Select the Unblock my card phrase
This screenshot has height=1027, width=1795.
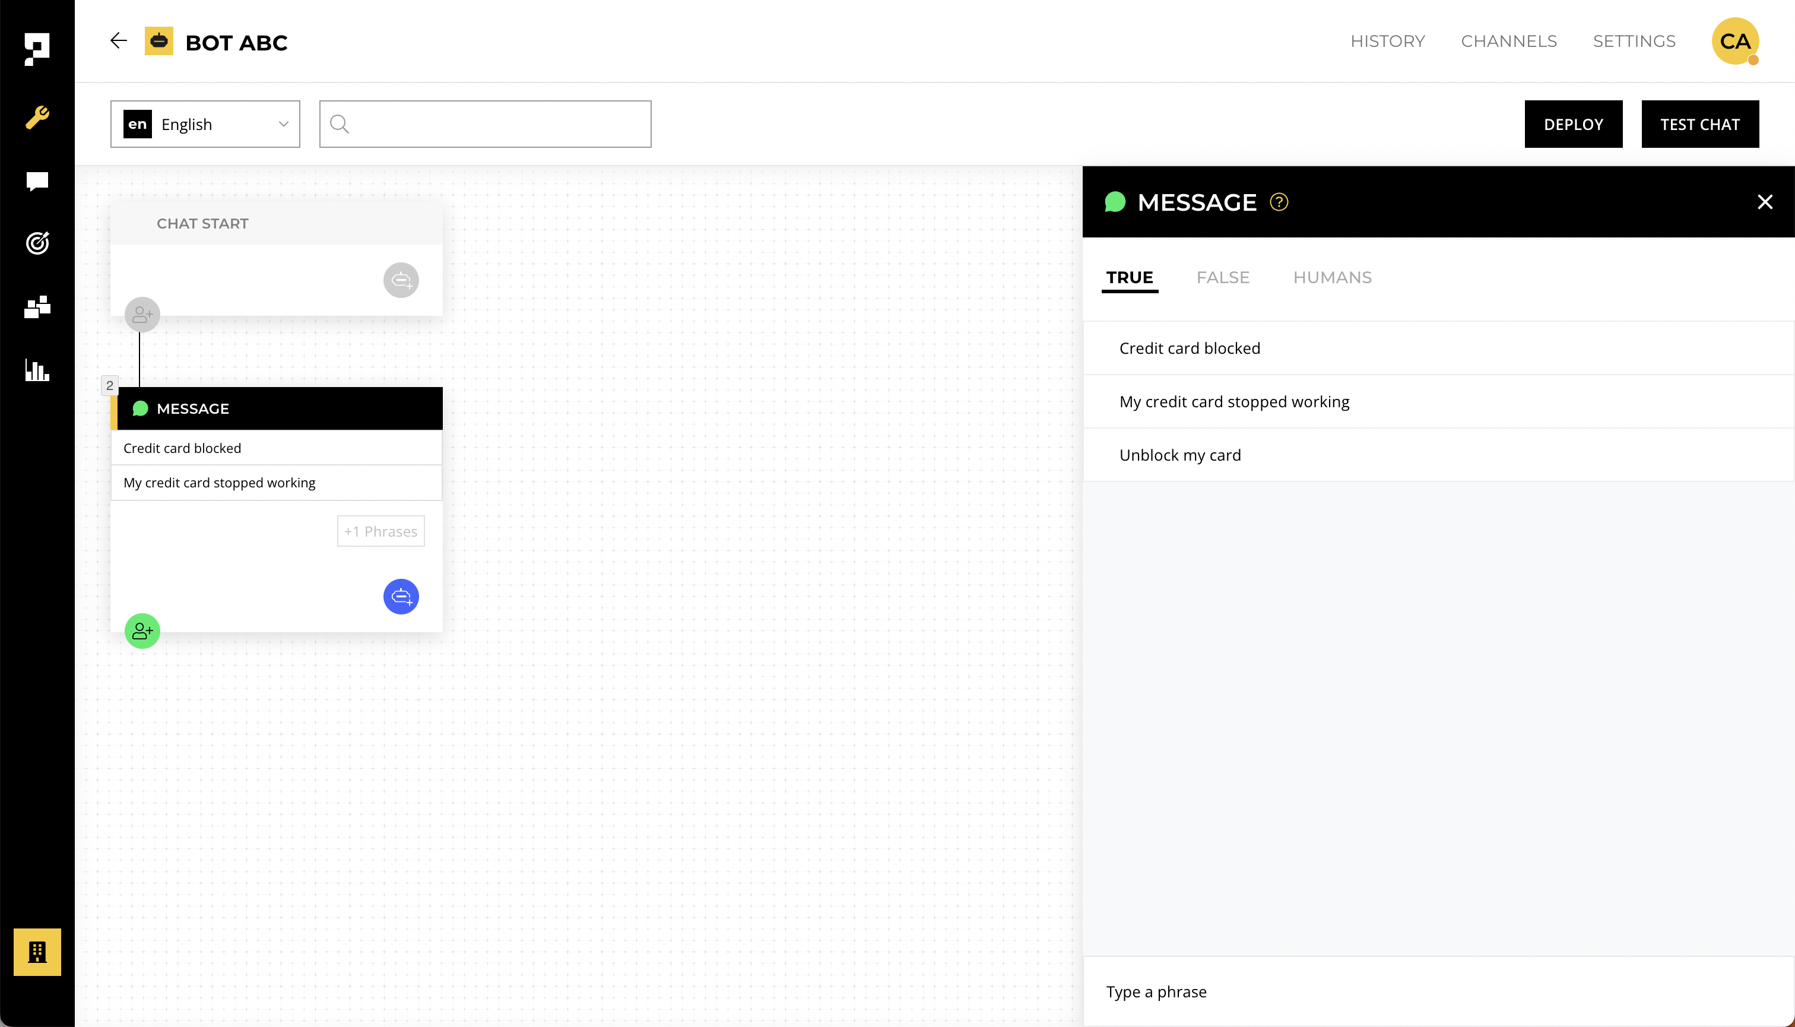[x=1180, y=455]
